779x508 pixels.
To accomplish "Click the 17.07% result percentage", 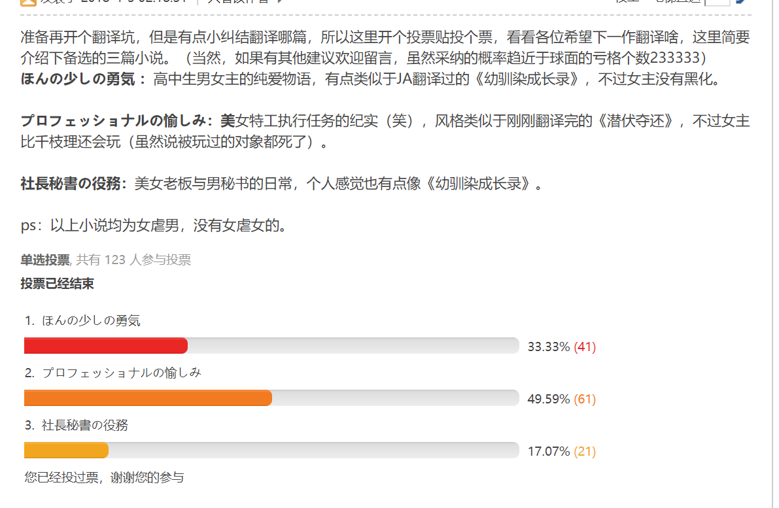I will 549,452.
